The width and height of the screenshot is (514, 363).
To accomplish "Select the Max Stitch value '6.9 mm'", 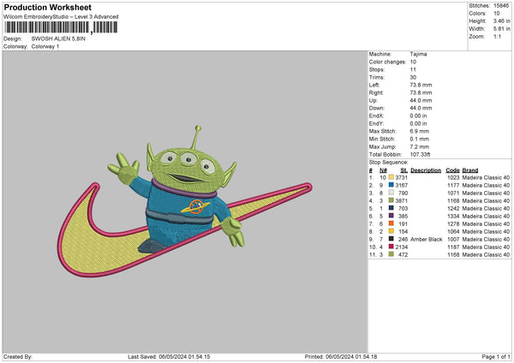I will pyautogui.click(x=419, y=131).
